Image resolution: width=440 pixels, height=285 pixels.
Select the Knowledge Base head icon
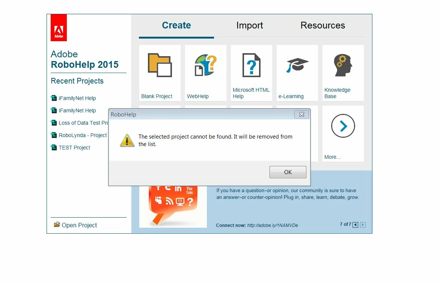pos(343,65)
